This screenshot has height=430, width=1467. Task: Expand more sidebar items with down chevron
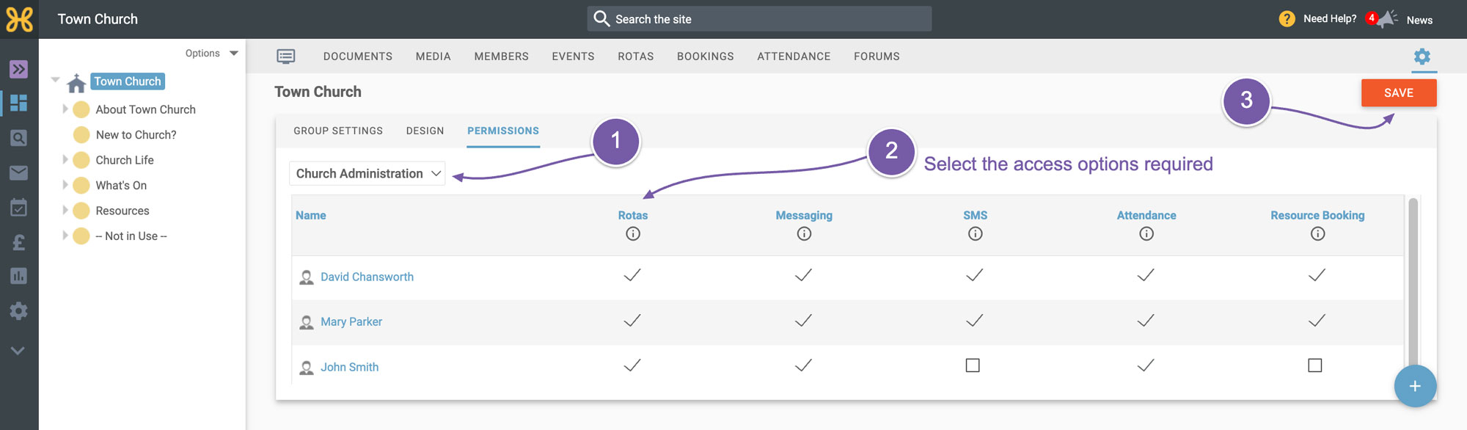(18, 351)
